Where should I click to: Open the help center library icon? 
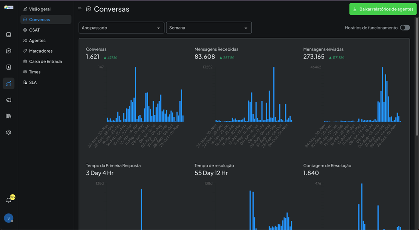(x=8, y=116)
